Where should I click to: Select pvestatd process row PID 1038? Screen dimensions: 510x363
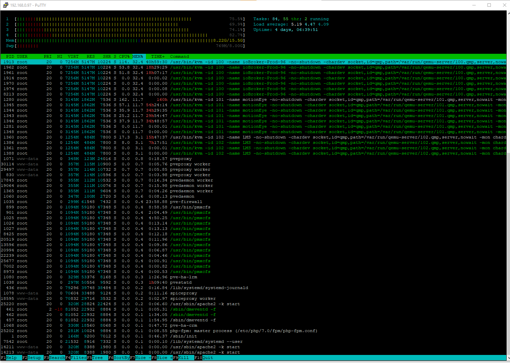(x=253, y=282)
